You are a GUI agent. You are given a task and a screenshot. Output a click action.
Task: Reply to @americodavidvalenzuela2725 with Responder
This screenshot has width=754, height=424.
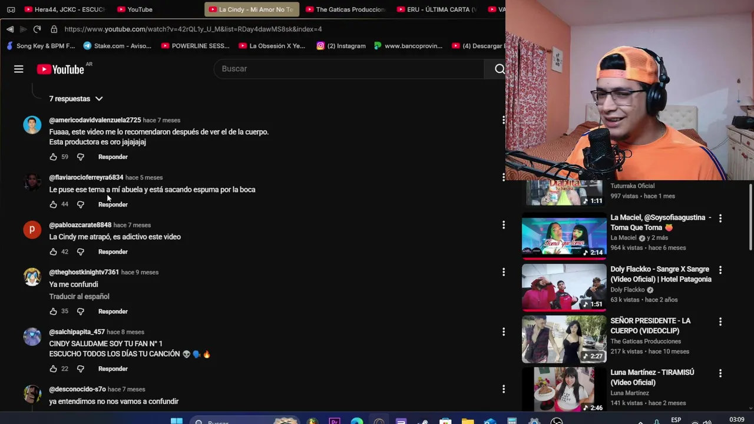tap(113, 157)
